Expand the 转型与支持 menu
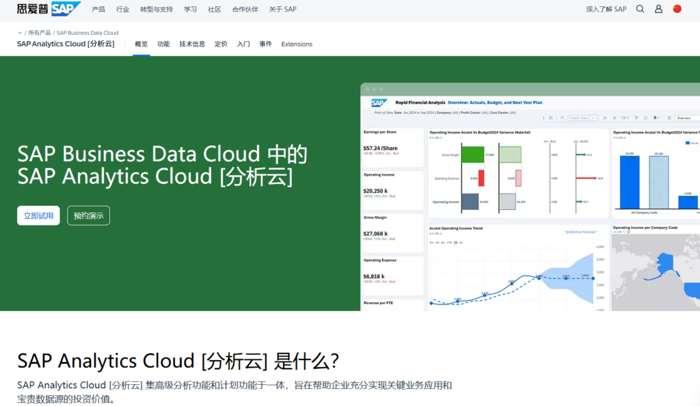This screenshot has width=700, height=406. click(156, 10)
